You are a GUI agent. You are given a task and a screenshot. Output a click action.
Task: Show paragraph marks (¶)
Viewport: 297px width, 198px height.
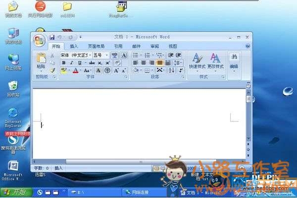click(x=181, y=70)
